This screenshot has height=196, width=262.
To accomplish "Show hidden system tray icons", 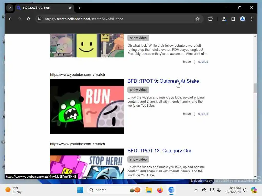I will point(196,190).
